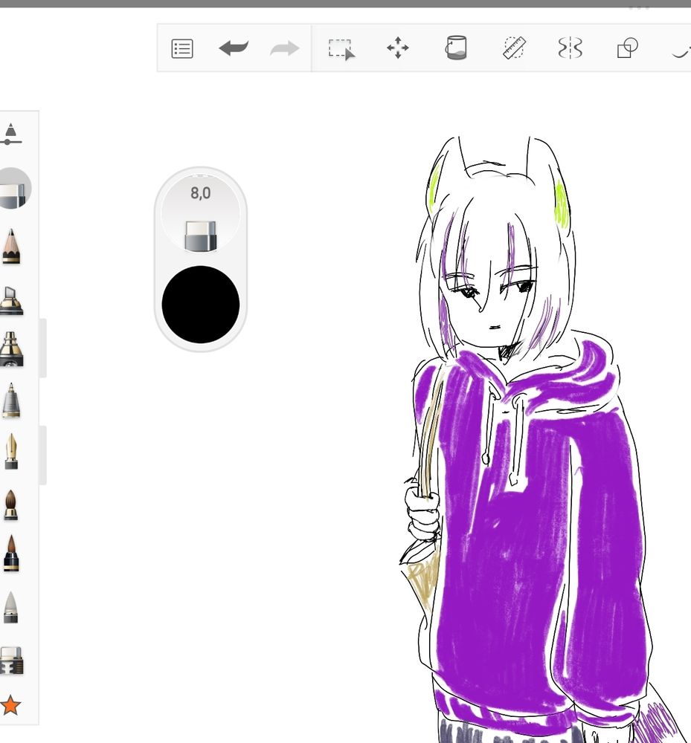Viewport: 691px width, 743px height.
Task: Toggle the Ruler guide tool
Action: point(513,49)
